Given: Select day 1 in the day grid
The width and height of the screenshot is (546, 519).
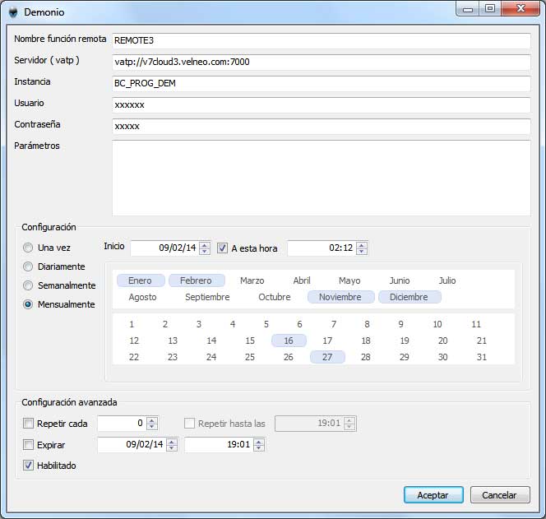Looking at the screenshot, I should (x=132, y=324).
